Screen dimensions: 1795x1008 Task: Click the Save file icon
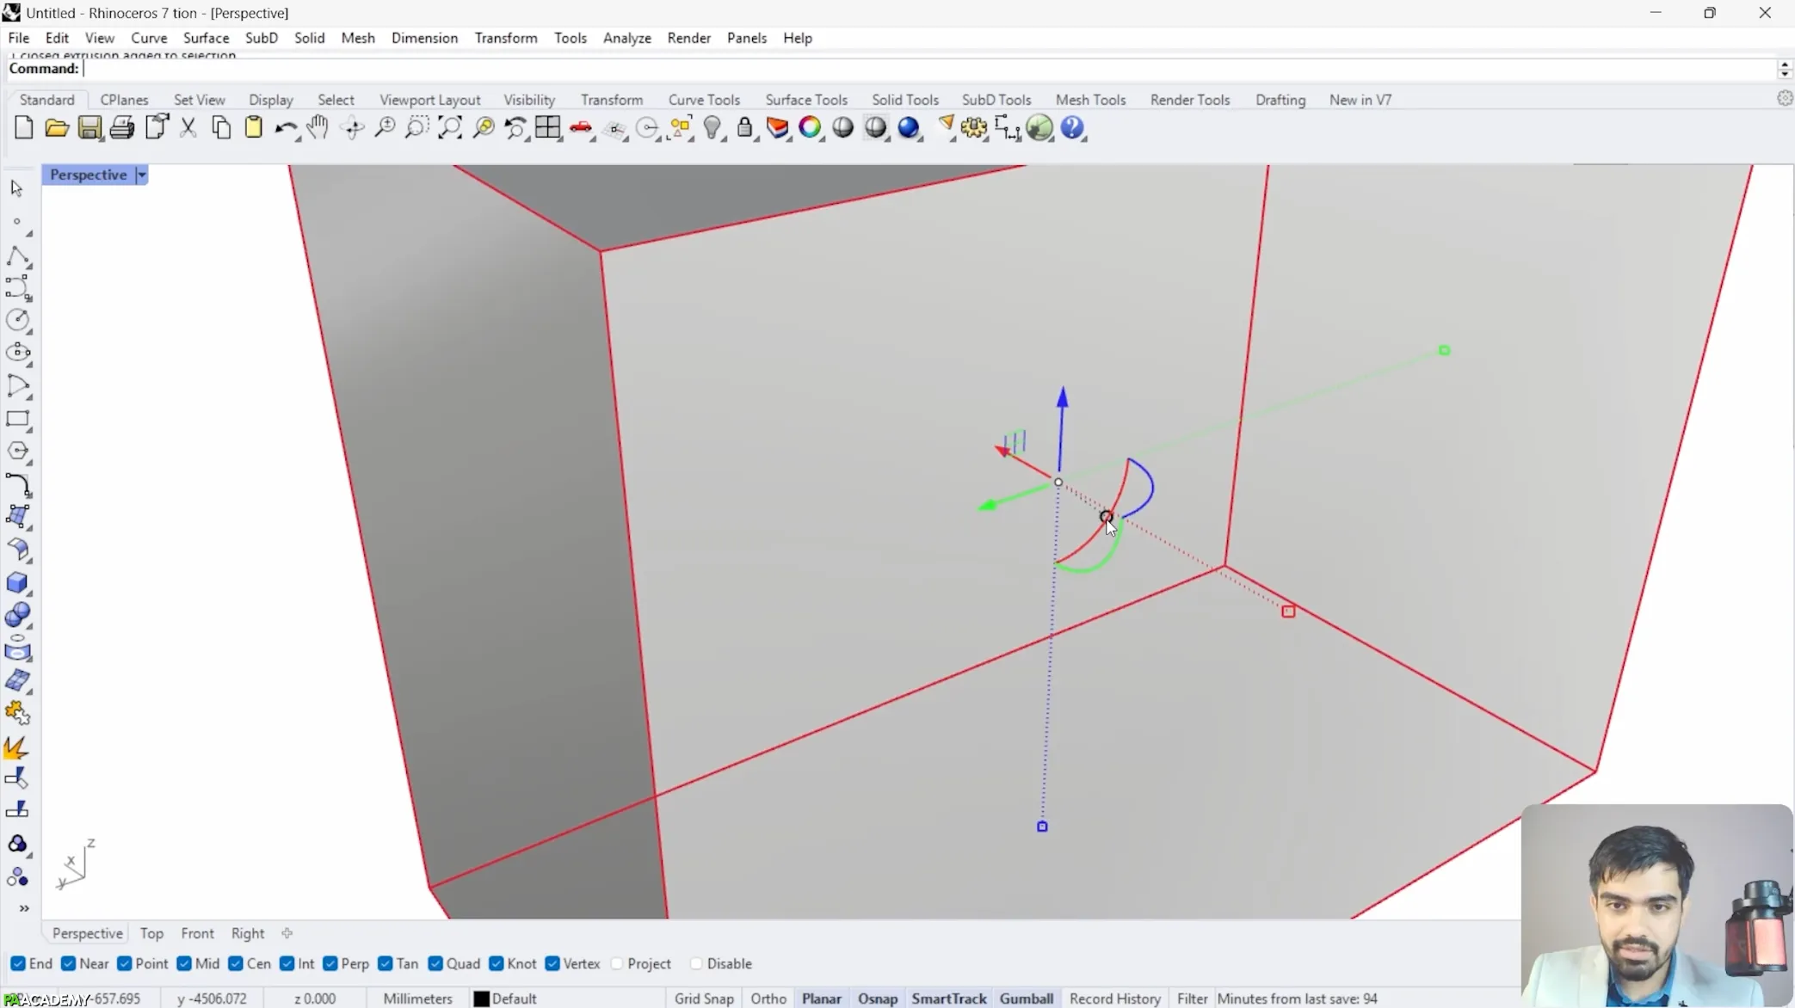pos(89,128)
